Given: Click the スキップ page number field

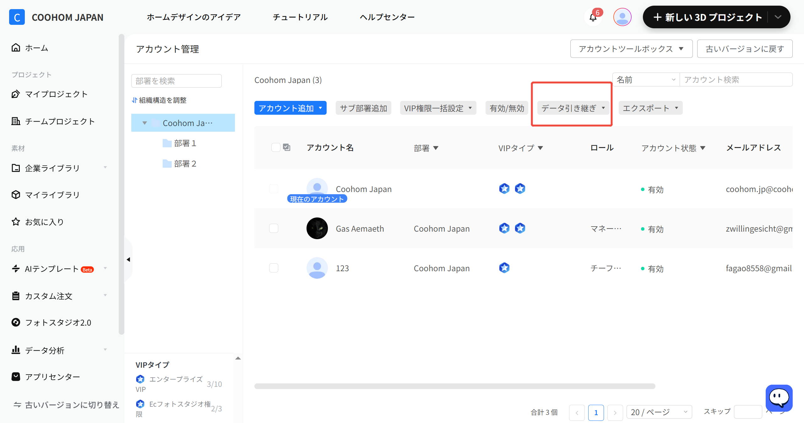Looking at the screenshot, I should click(748, 412).
